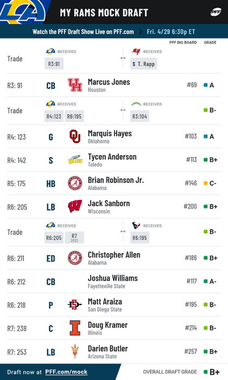Screen dimensions: 228x380
Task: Click the Buccaneers flag icon in first trade
Action: (136, 52)
